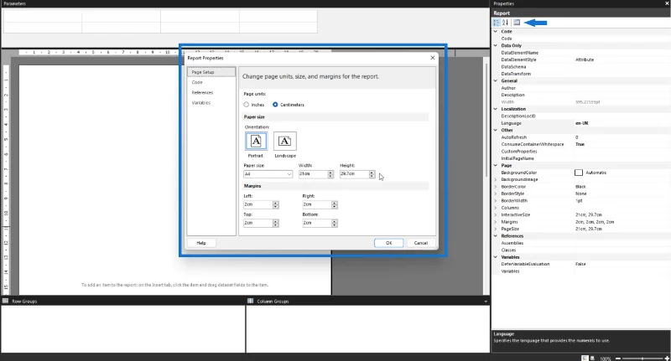Expand the PageSize property
This screenshot has width=671, height=361.
click(496, 229)
